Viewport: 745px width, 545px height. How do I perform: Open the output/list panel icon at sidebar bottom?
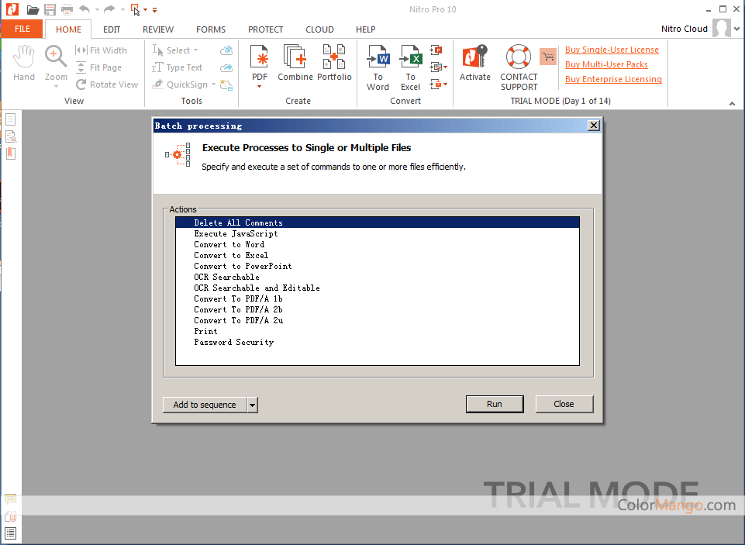pyautogui.click(x=10, y=533)
